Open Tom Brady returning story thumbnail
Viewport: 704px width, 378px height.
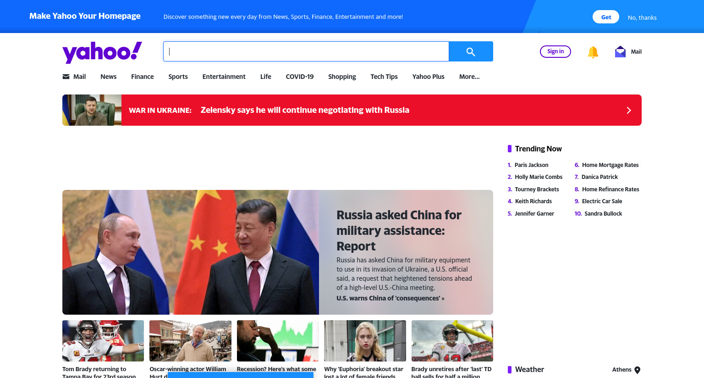click(x=103, y=341)
